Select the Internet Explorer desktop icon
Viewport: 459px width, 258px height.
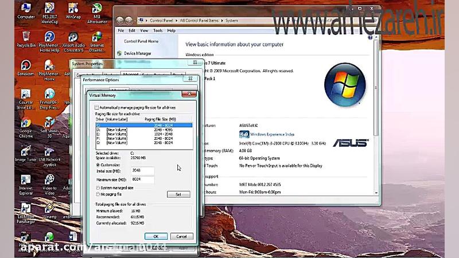click(26, 185)
